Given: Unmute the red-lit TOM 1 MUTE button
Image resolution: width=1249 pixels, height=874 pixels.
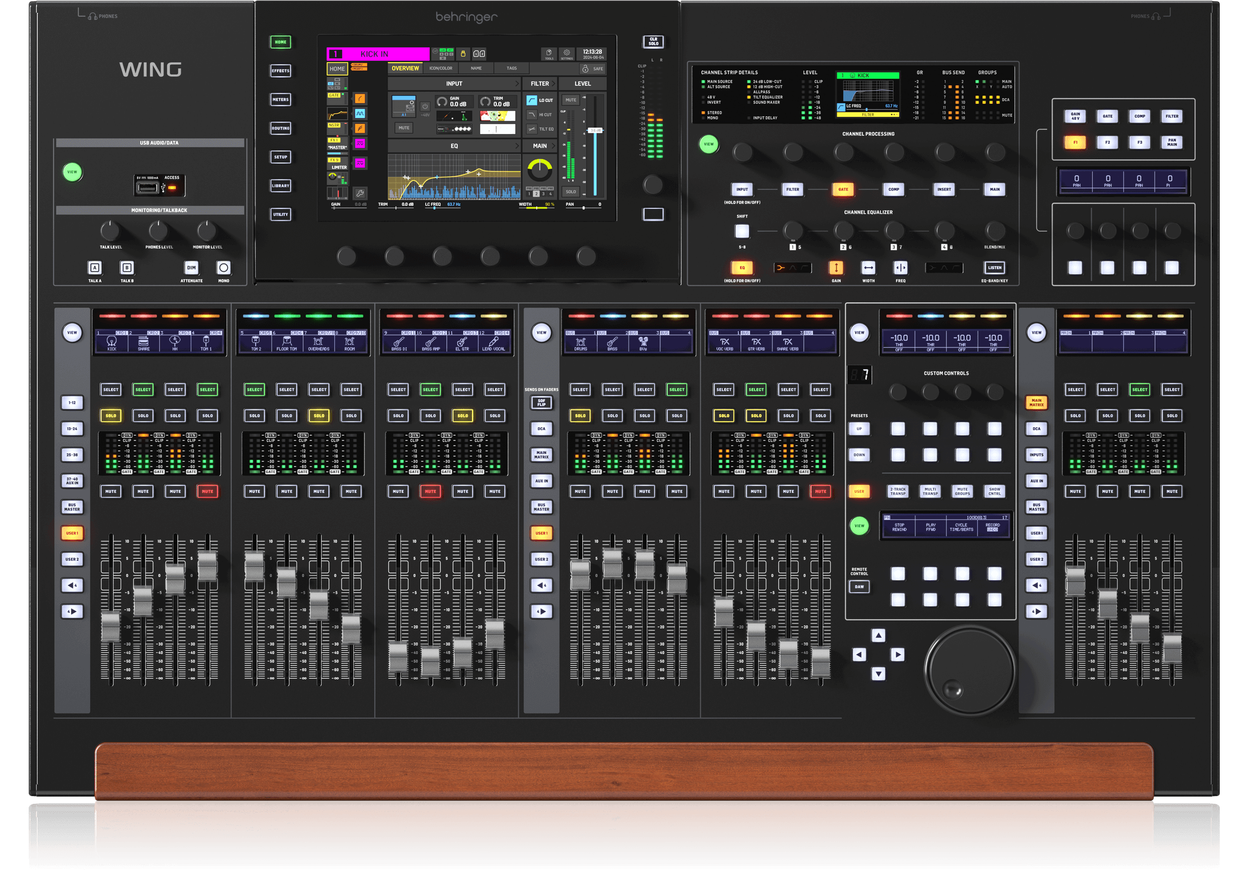Looking at the screenshot, I should coord(207,492).
